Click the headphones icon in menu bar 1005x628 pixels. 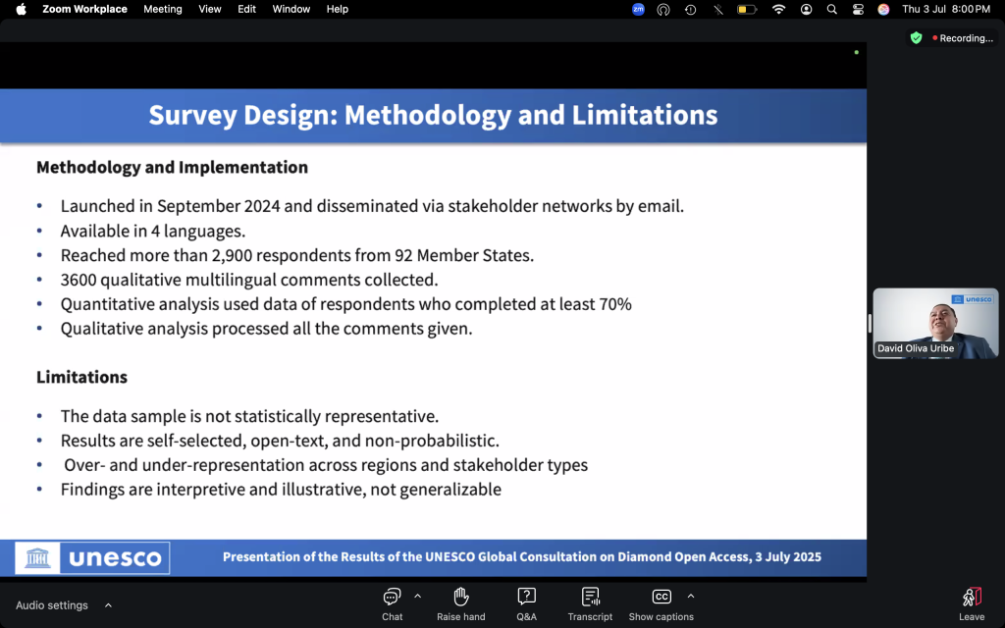tap(663, 9)
